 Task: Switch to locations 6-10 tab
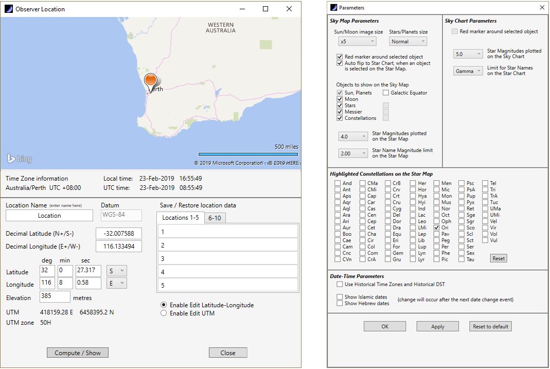coord(215,218)
